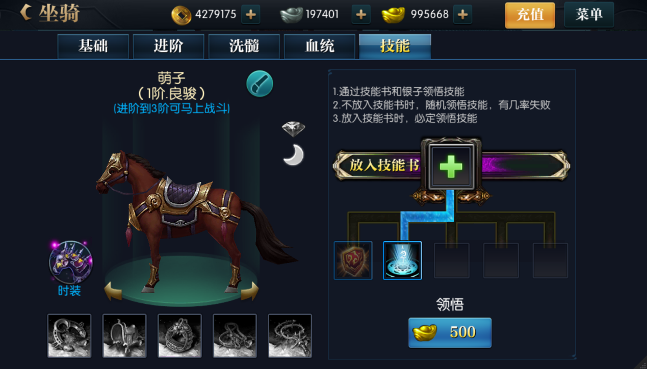Screen dimensions: 647x369
Task: Click the 500 gold 领悟 button
Action: pos(450,332)
